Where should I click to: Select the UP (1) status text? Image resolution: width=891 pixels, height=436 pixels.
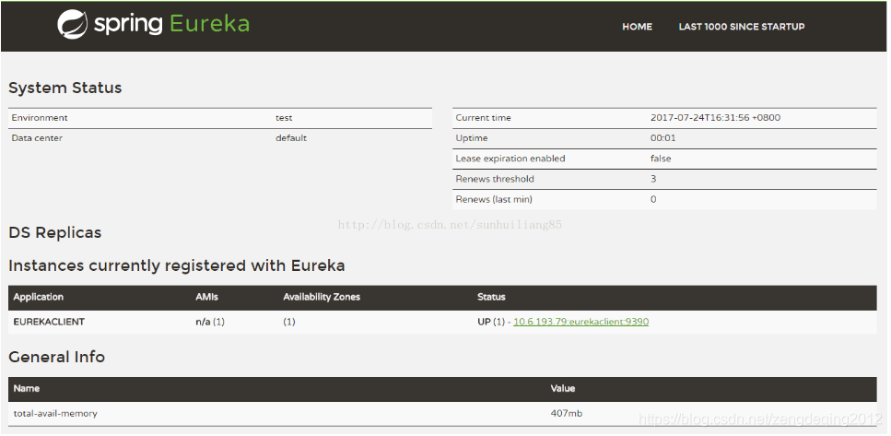(x=491, y=322)
